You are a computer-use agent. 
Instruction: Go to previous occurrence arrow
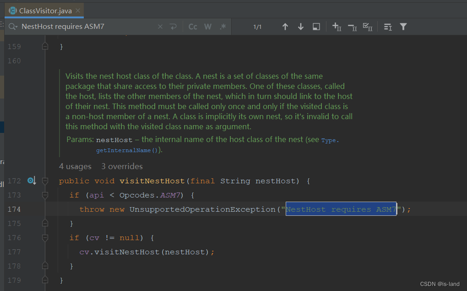point(285,27)
